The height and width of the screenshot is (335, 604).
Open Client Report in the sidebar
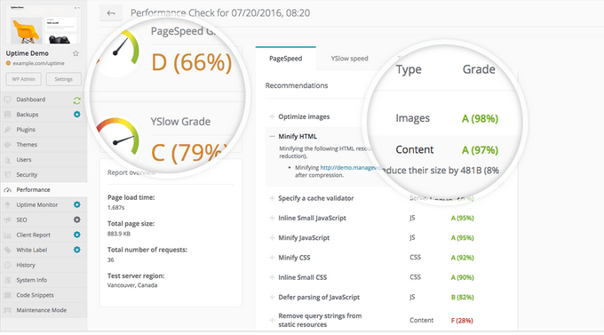44,235
